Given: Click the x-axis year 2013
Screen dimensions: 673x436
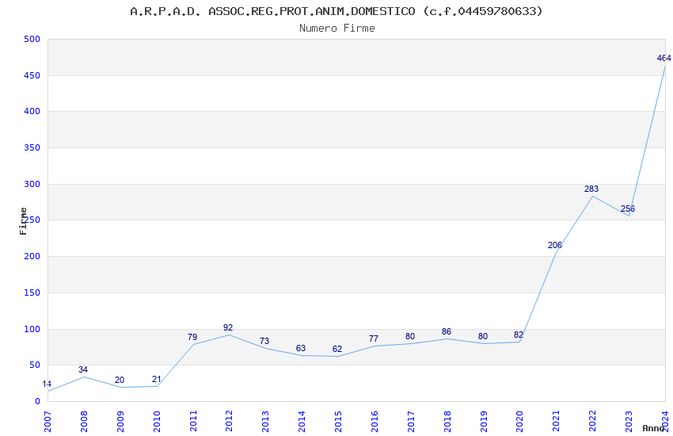Looking at the screenshot, I should pos(266,421).
